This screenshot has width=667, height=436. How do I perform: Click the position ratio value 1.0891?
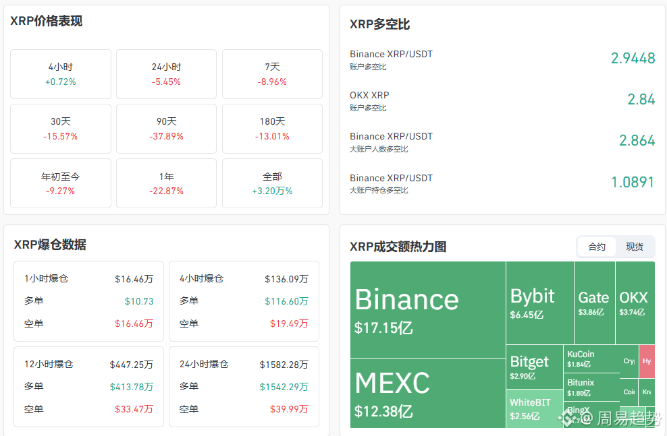(x=633, y=182)
